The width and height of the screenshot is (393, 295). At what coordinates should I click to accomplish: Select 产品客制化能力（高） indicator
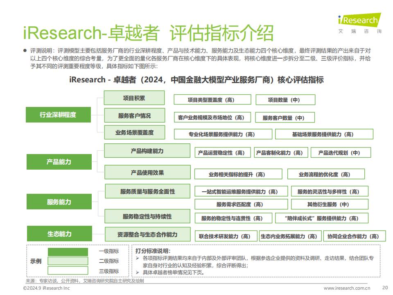[x=281, y=152]
